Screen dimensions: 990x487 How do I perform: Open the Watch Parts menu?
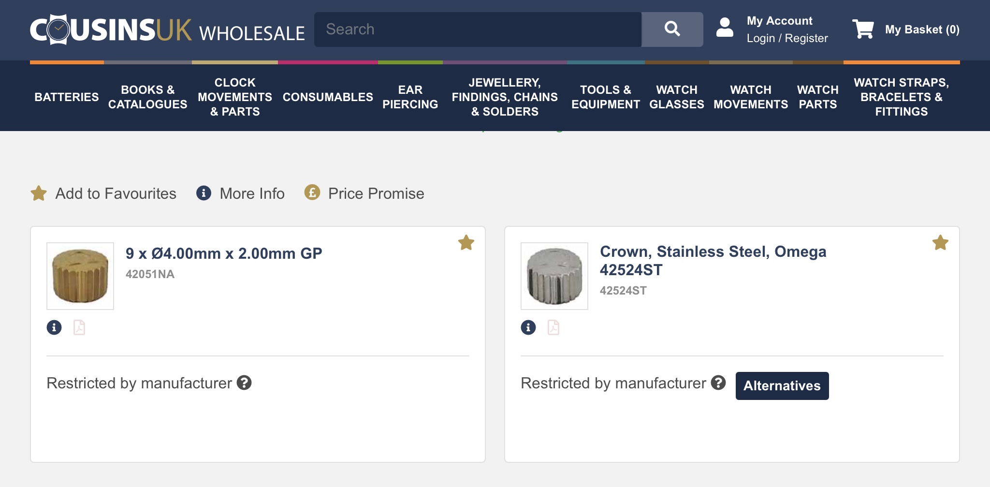[x=817, y=97]
